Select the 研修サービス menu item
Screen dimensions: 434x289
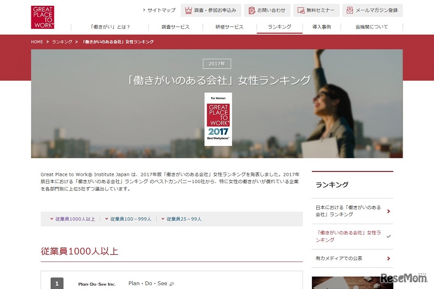pyautogui.click(x=230, y=27)
